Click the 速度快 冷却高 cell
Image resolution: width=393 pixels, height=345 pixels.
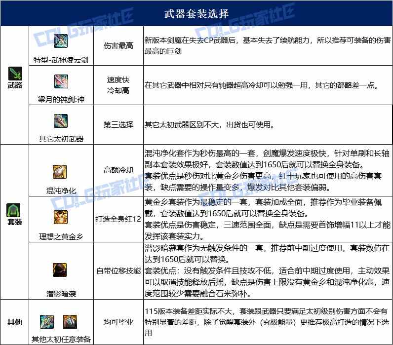[x=118, y=85]
